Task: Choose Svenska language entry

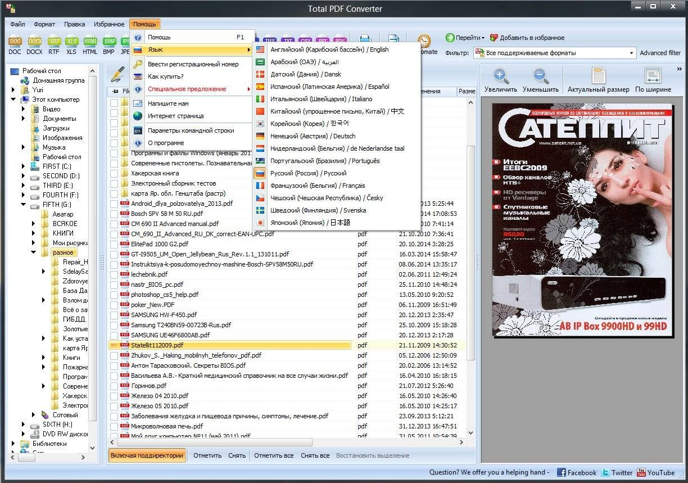Action: (x=337, y=210)
